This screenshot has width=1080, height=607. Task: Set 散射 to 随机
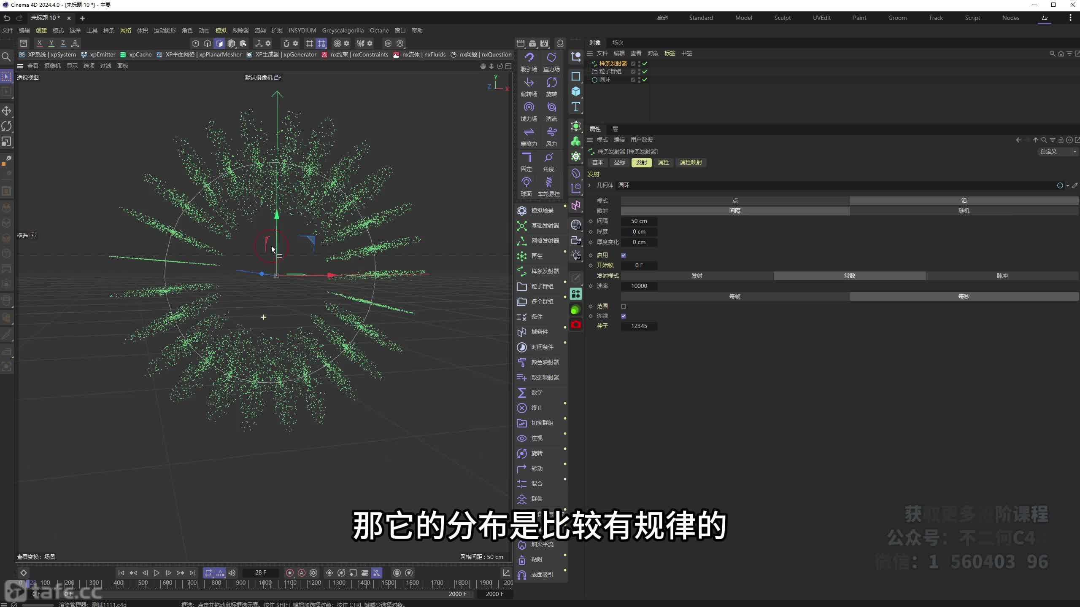[964, 211]
